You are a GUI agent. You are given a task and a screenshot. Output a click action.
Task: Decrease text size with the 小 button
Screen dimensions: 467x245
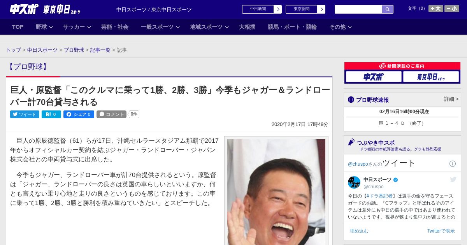(x=452, y=9)
